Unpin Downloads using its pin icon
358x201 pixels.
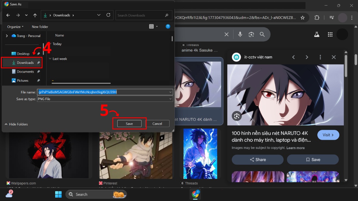38,63
